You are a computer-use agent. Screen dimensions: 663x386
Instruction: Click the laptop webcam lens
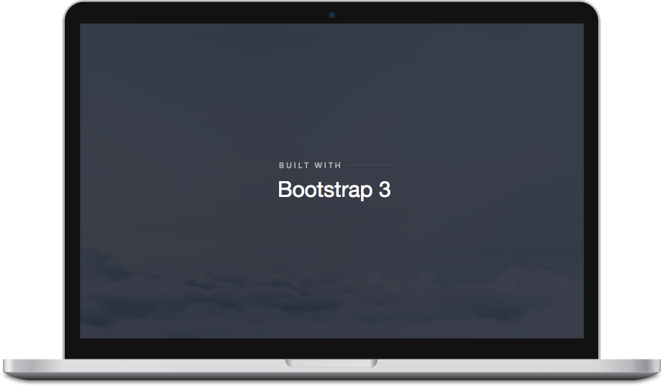pyautogui.click(x=331, y=14)
